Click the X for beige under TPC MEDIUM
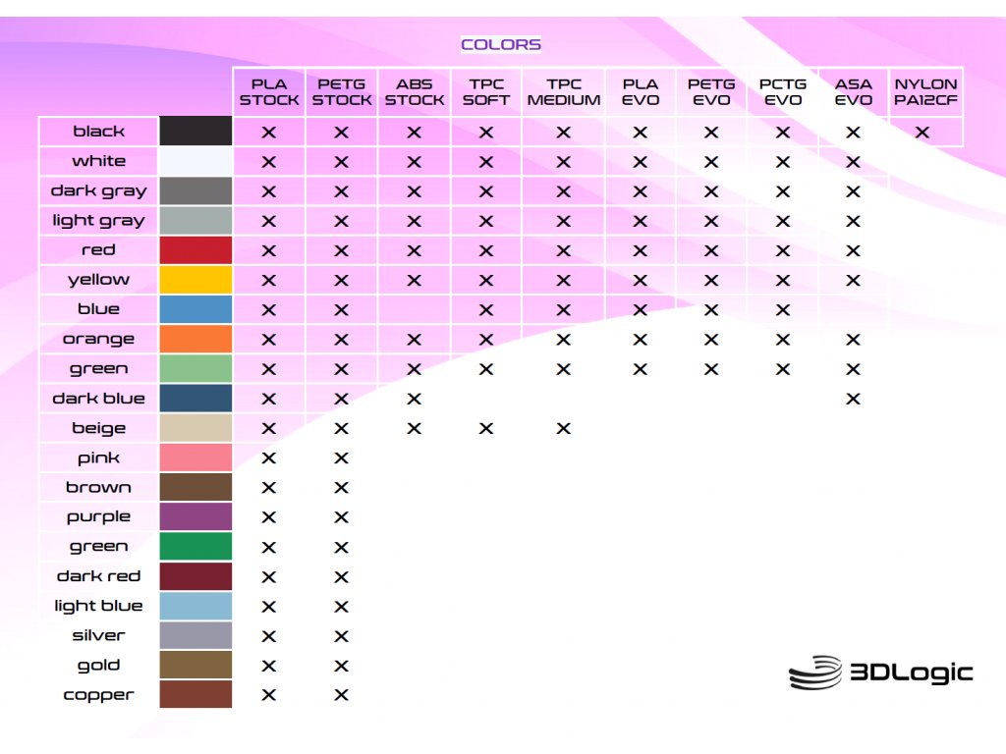This screenshot has height=754, width=1006. 563,428
